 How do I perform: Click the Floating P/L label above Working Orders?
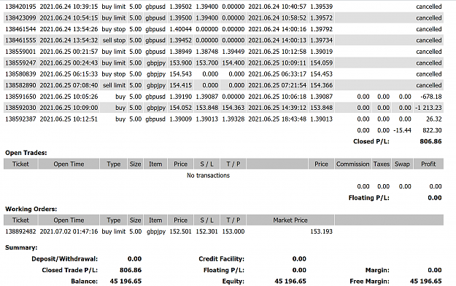coord(369,198)
